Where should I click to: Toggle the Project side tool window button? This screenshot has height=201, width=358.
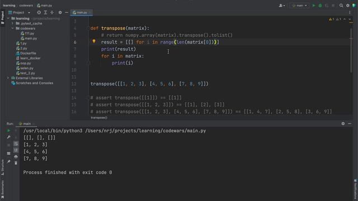point(2,17)
